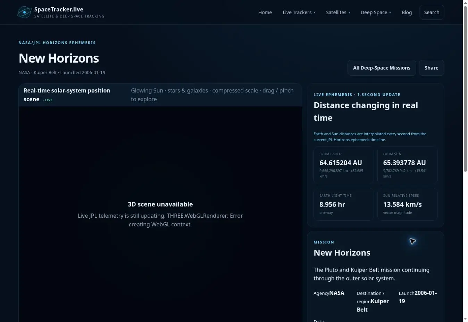Screen dimensions: 468x322
Task: Click the 'NASA · Kuiper Belt · Launched 2006-01-19' subtitle
Action: pyautogui.click(x=62, y=72)
